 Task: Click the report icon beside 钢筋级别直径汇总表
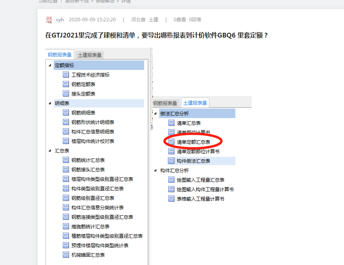tap(66, 198)
